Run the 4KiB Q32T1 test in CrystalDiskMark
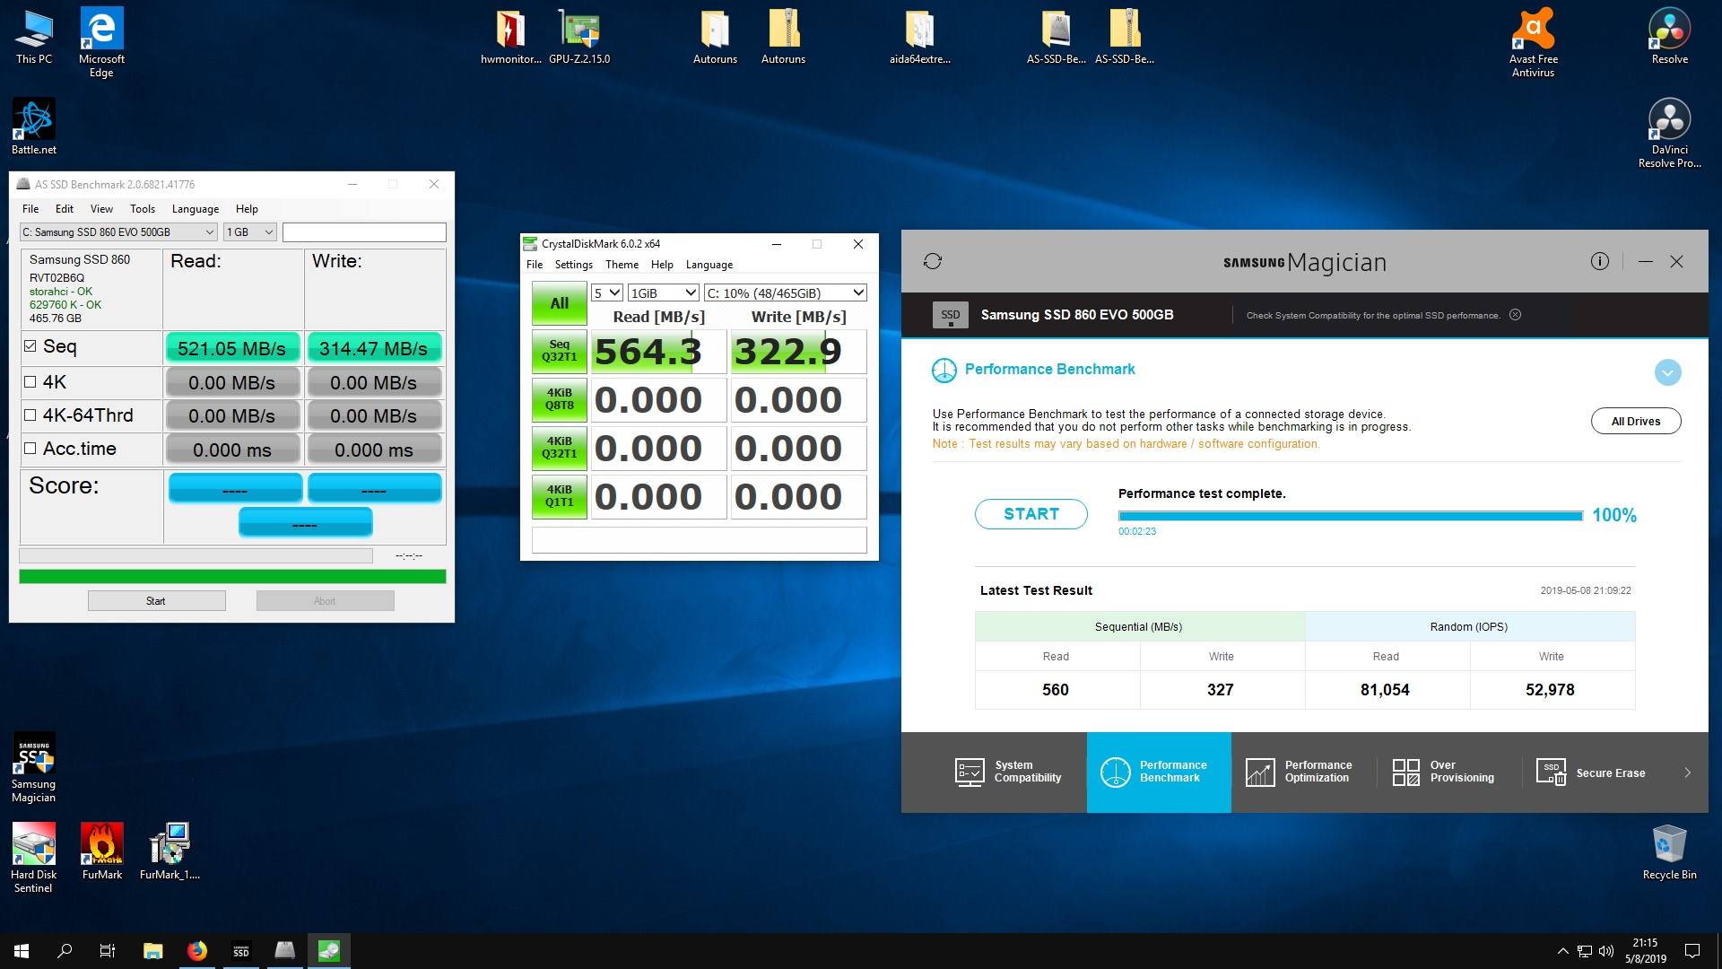 click(559, 448)
